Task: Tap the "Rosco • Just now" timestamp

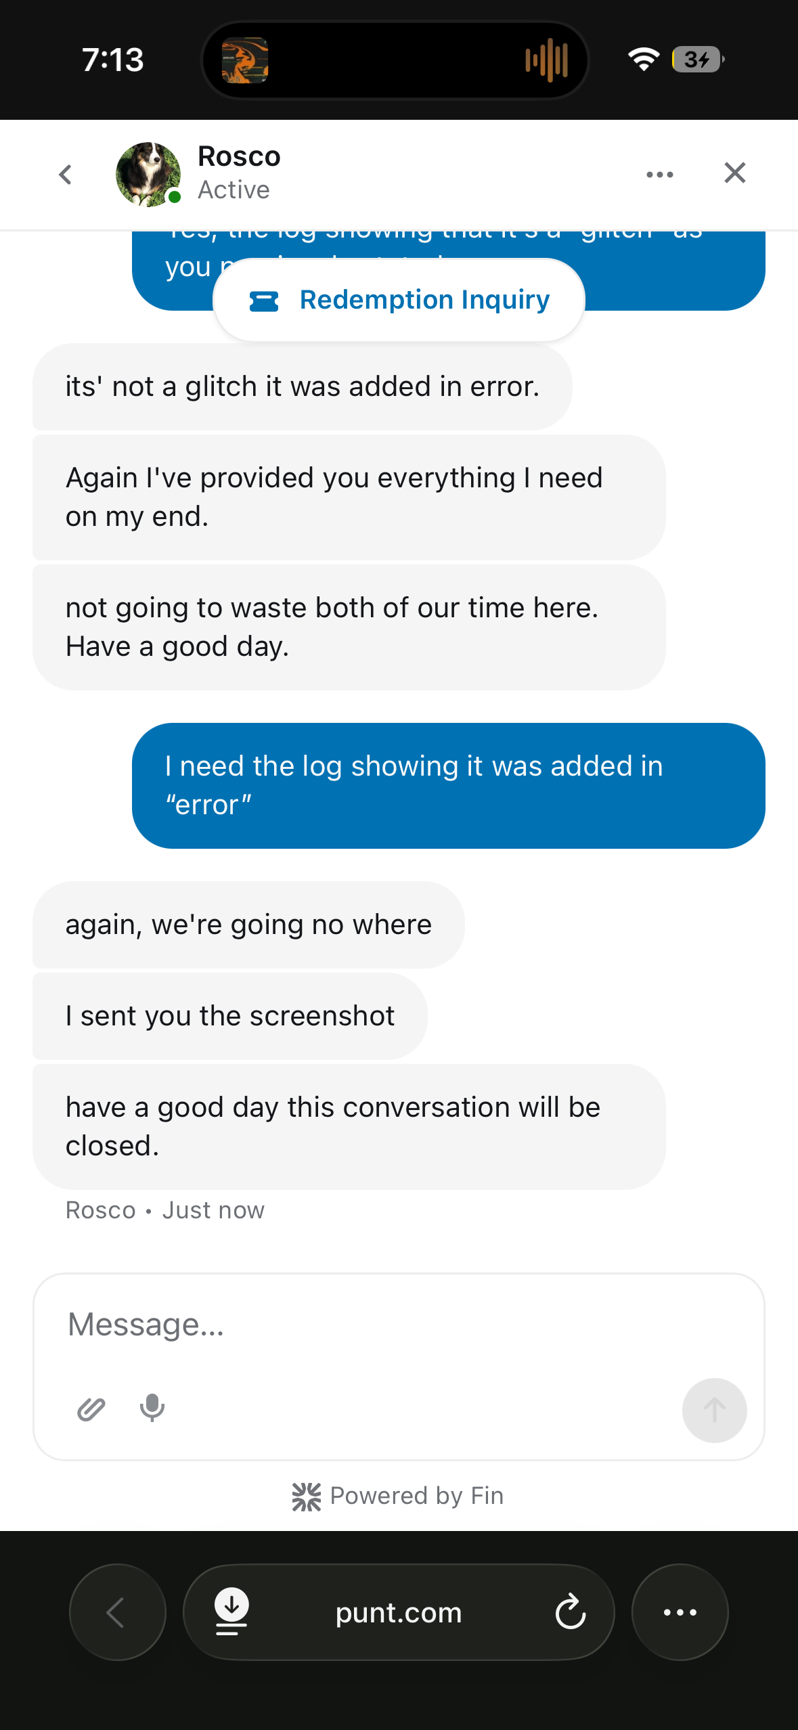Action: 165,1210
